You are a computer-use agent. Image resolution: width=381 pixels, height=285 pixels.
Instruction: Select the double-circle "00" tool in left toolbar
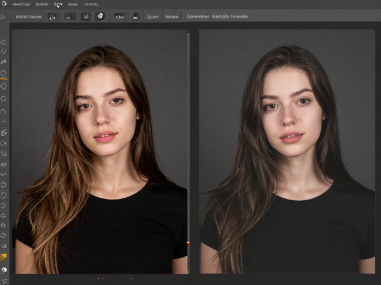coord(4,164)
